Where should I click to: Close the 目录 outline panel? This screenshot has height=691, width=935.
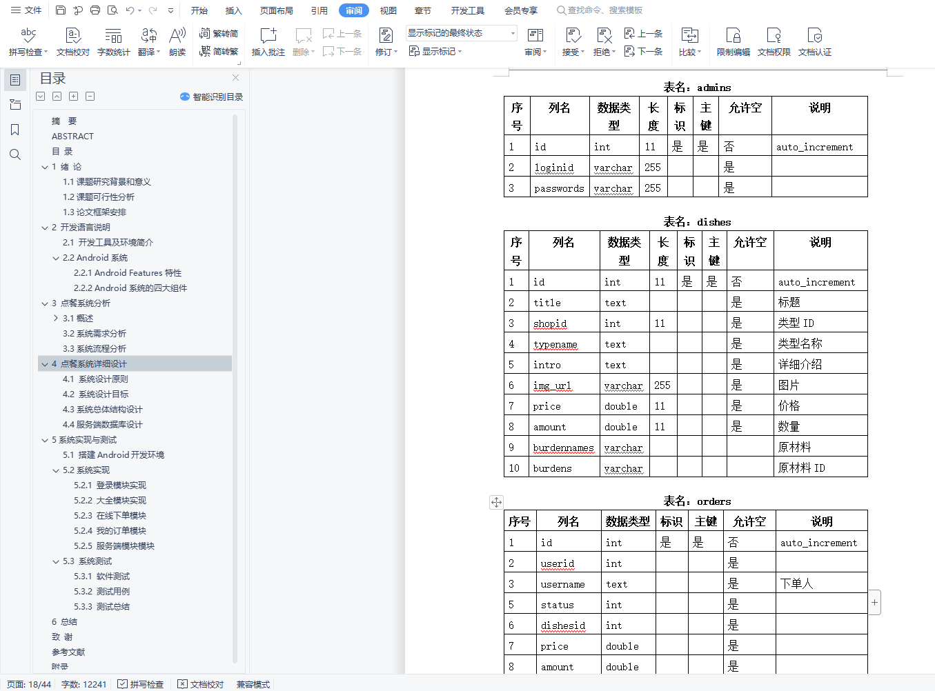click(x=236, y=78)
